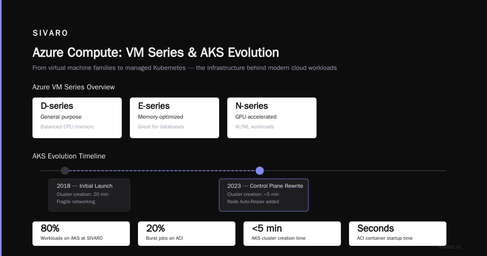Click the 2018 timeline dot

tap(65, 171)
